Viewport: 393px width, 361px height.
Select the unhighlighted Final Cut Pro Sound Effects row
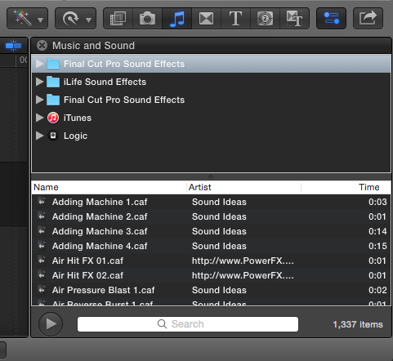coord(211,100)
